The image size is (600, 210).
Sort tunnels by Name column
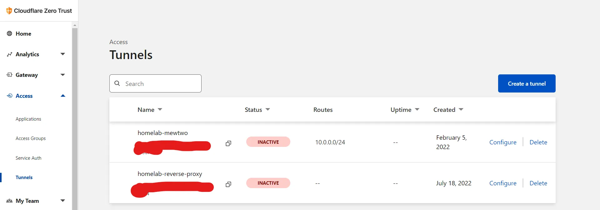(160, 109)
